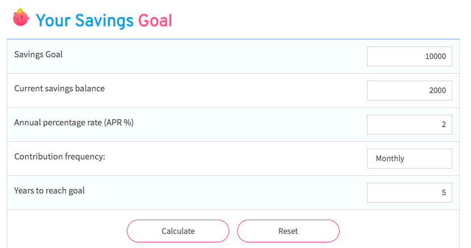This screenshot has height=248, width=471.
Task: Click the Savings Goal label text
Action: [x=39, y=54]
